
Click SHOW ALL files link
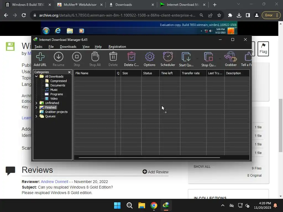point(202,167)
